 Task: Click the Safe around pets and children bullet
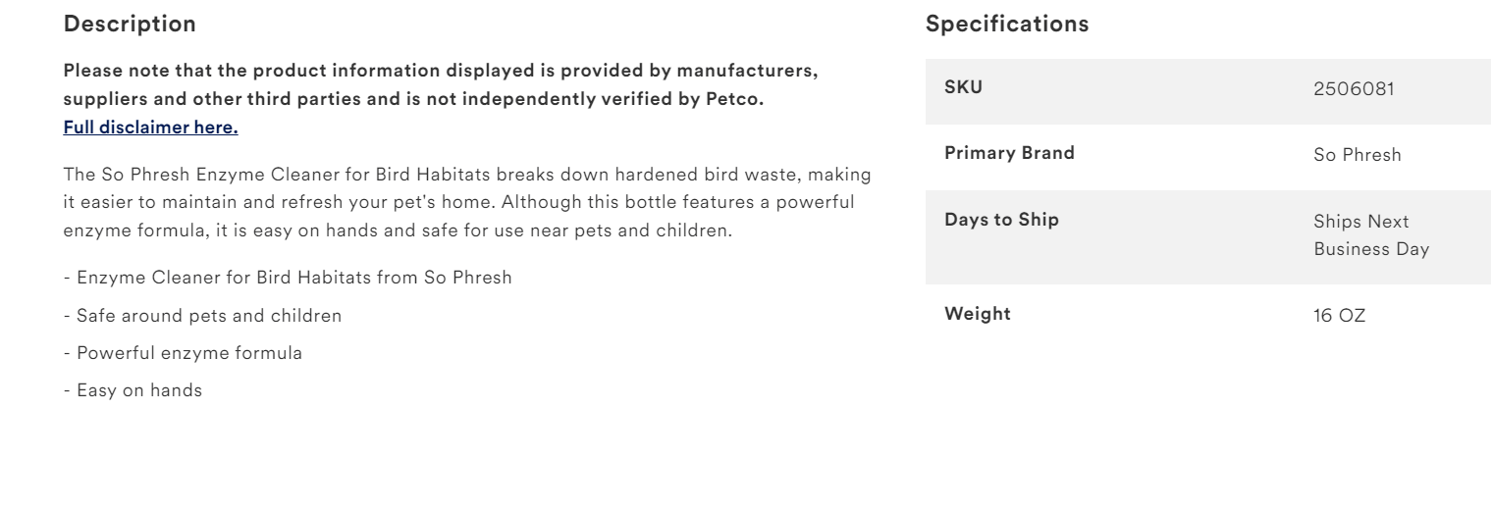203,316
